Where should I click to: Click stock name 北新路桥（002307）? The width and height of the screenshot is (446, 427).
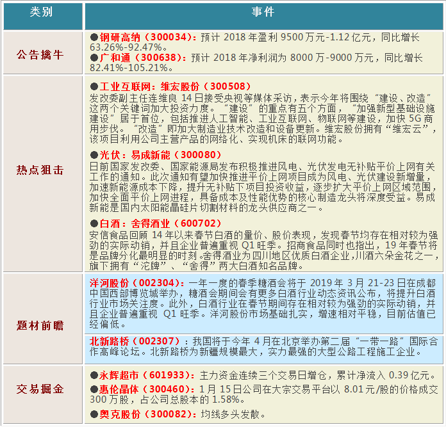(135, 341)
